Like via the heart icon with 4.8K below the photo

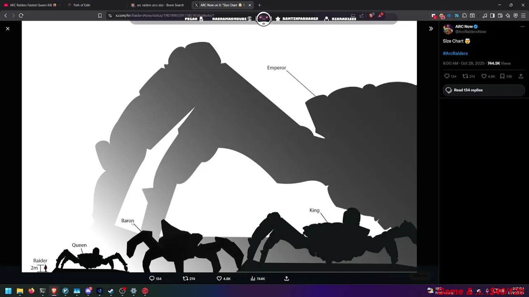219,278
